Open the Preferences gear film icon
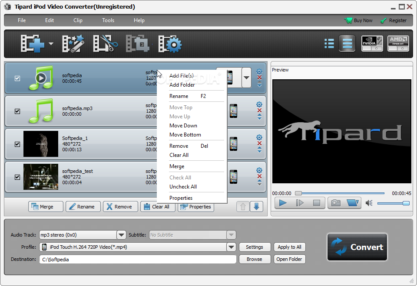The image size is (417, 286). (170, 43)
